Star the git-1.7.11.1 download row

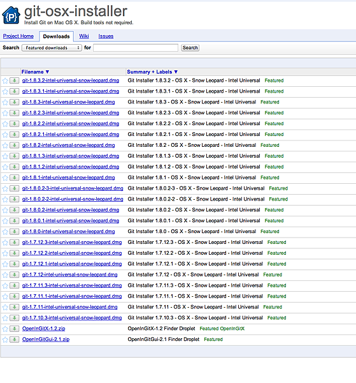(5, 297)
